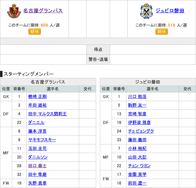Select 玉田 圭司 player link
This screenshot has height=188, width=196.
pyautogui.click(x=37, y=148)
